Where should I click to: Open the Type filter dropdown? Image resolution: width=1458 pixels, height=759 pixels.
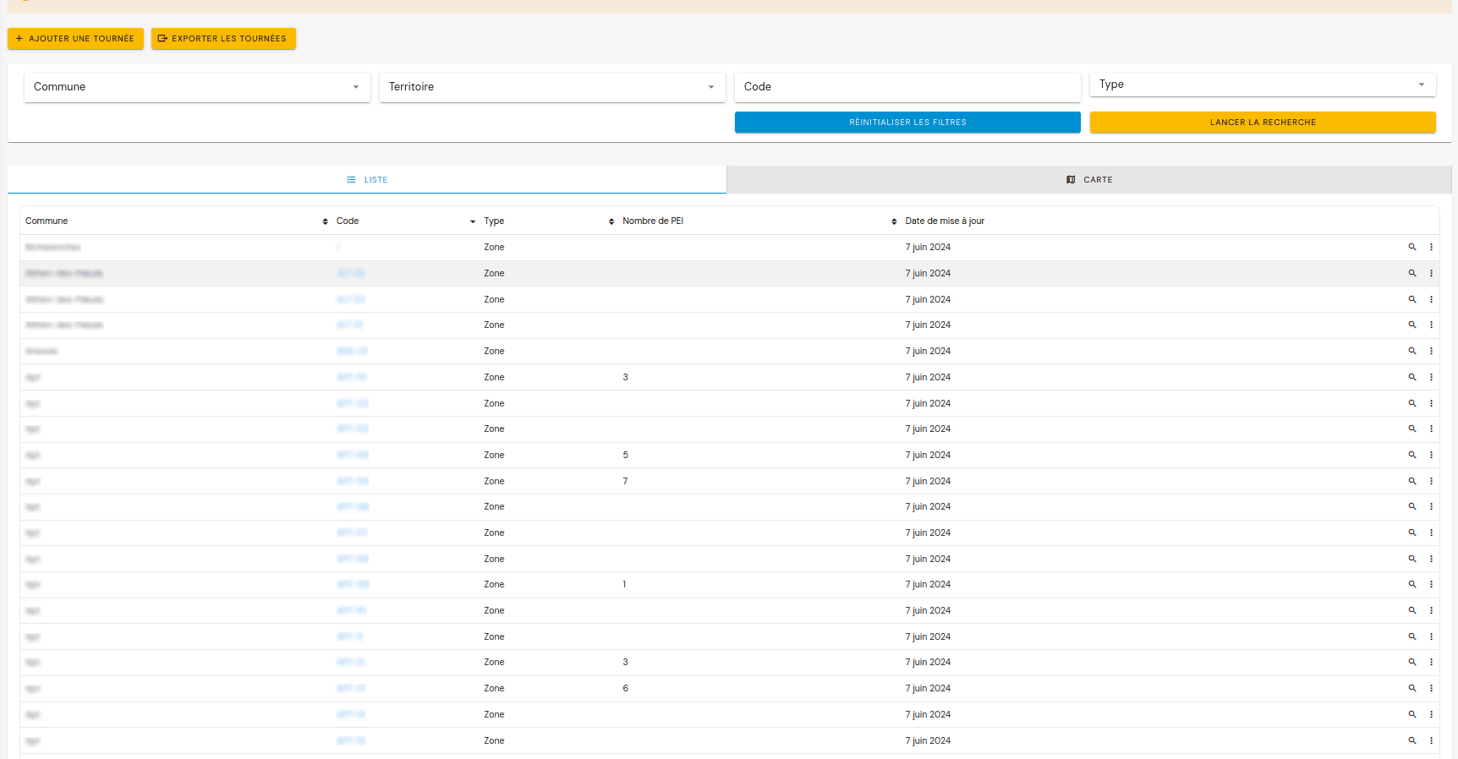pos(1263,85)
